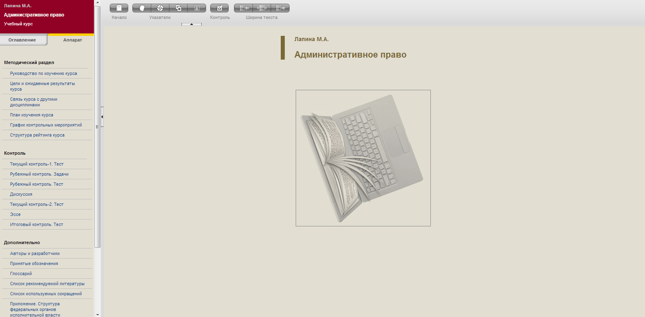Click the portrait frame index icon
This screenshot has width=645, height=317.
pos(197,8)
